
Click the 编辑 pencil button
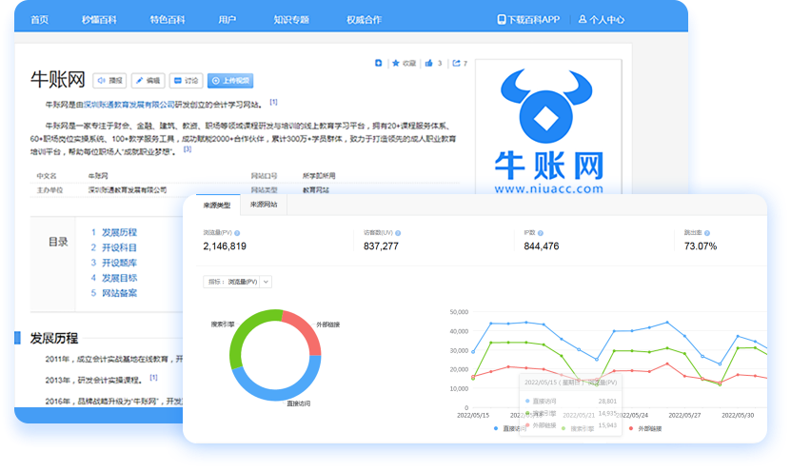148,81
